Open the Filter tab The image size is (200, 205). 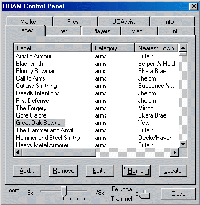tap(63, 31)
